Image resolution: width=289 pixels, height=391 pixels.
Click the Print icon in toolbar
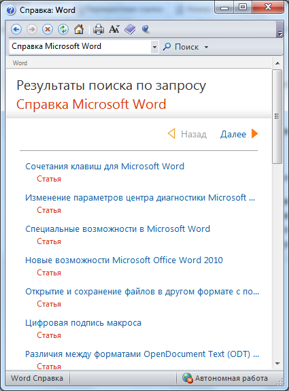(99, 29)
